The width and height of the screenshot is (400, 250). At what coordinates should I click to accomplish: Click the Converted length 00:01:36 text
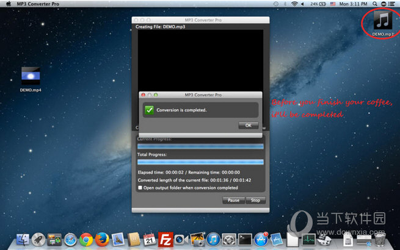tap(194, 180)
